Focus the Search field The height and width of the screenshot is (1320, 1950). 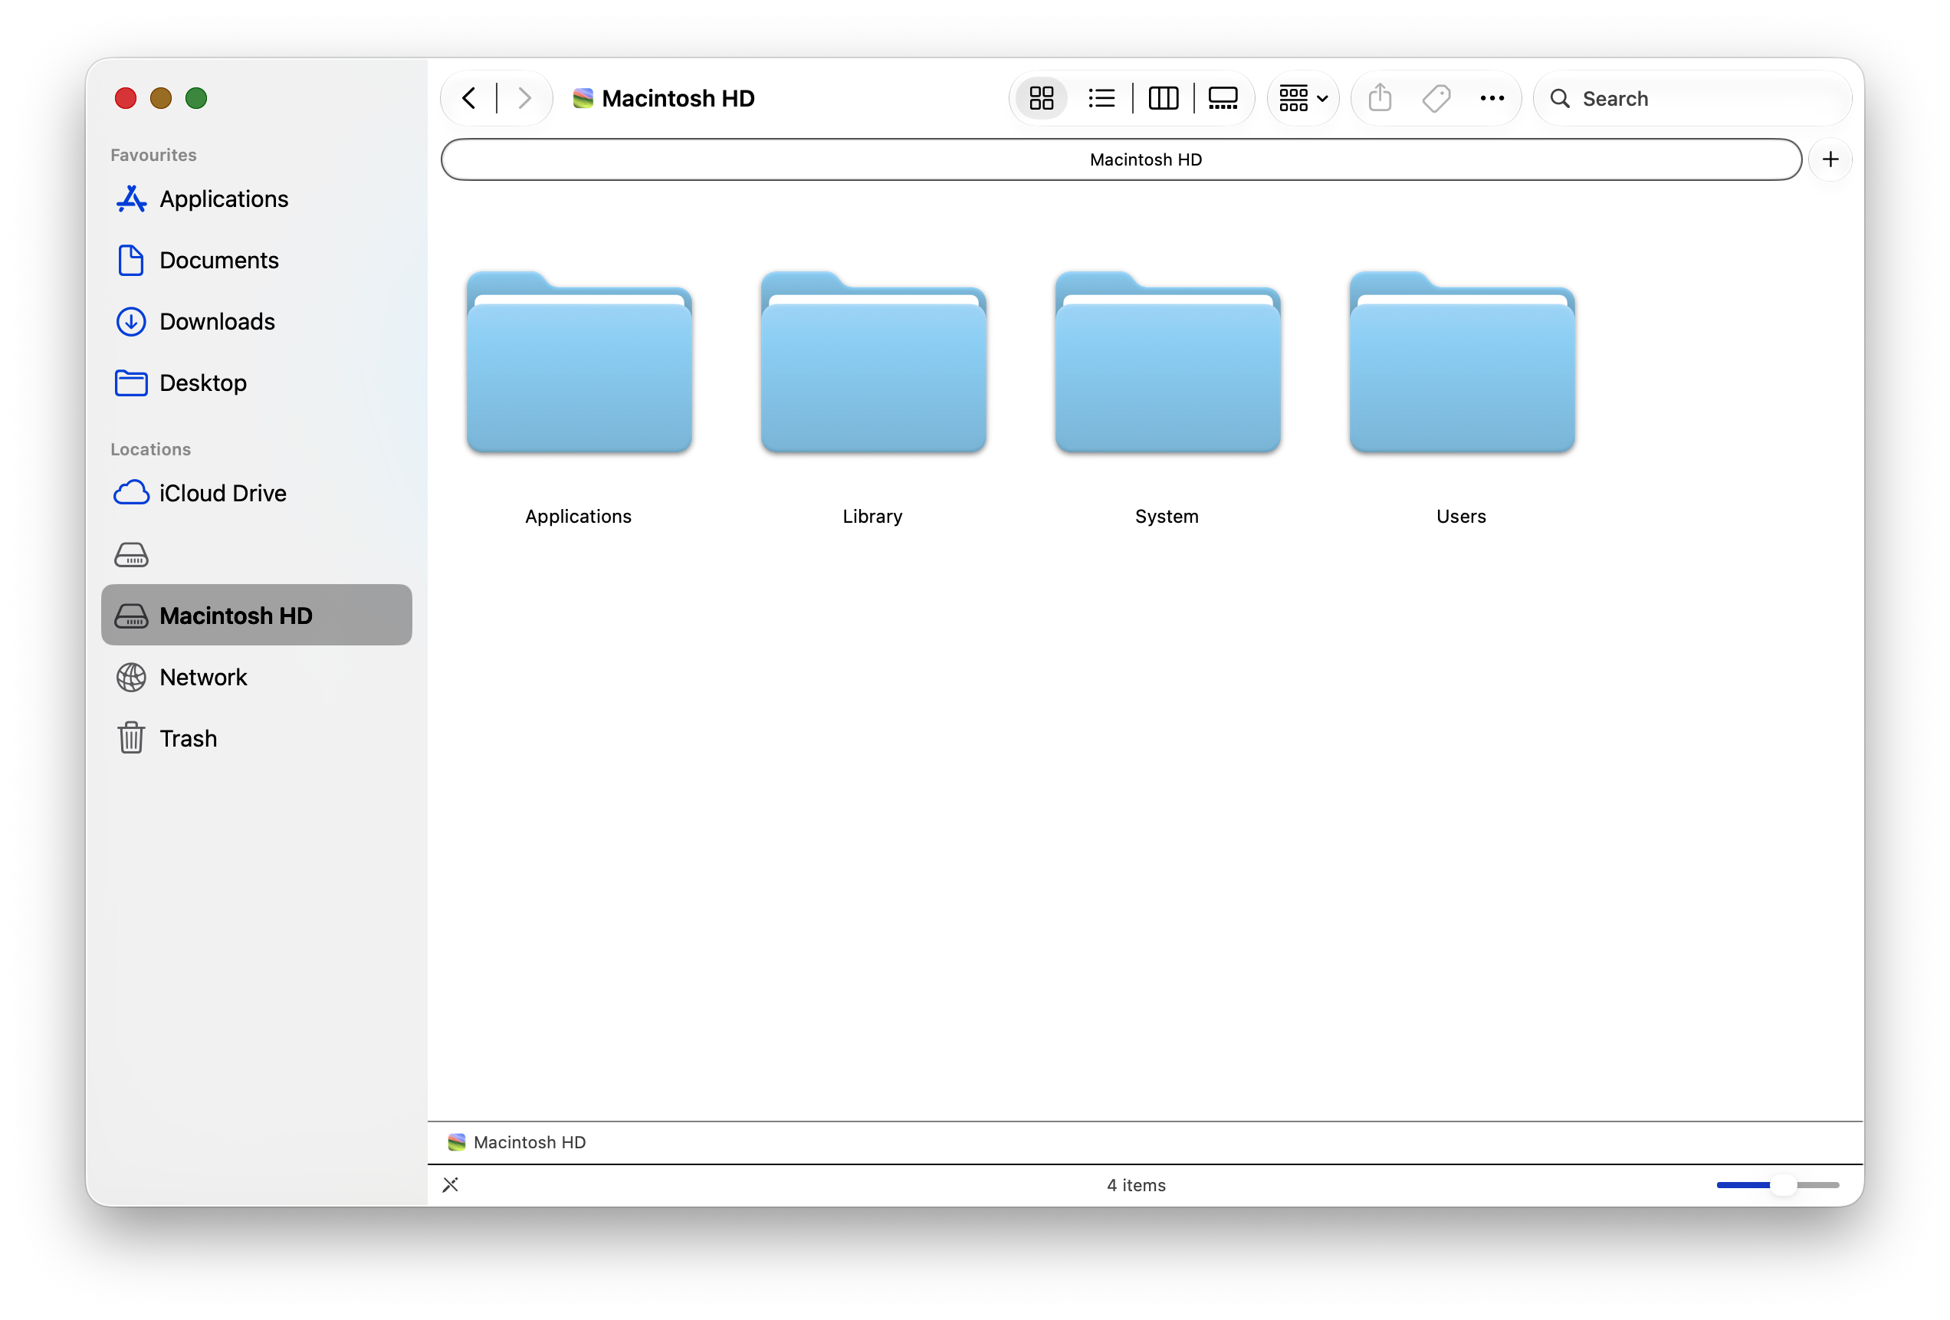pyautogui.click(x=1692, y=98)
